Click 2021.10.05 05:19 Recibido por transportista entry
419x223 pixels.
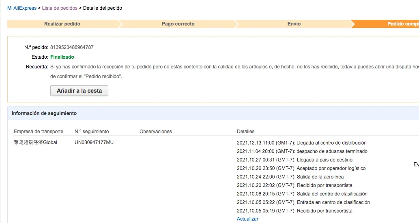(x=294, y=211)
